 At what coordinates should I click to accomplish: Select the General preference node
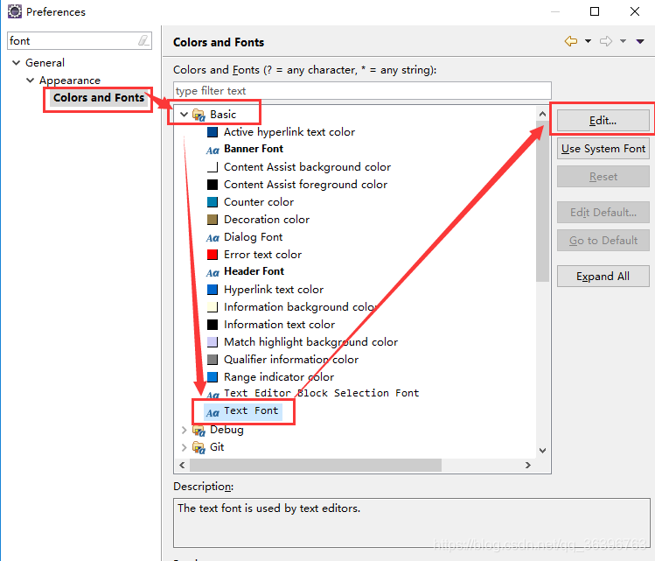[45, 63]
